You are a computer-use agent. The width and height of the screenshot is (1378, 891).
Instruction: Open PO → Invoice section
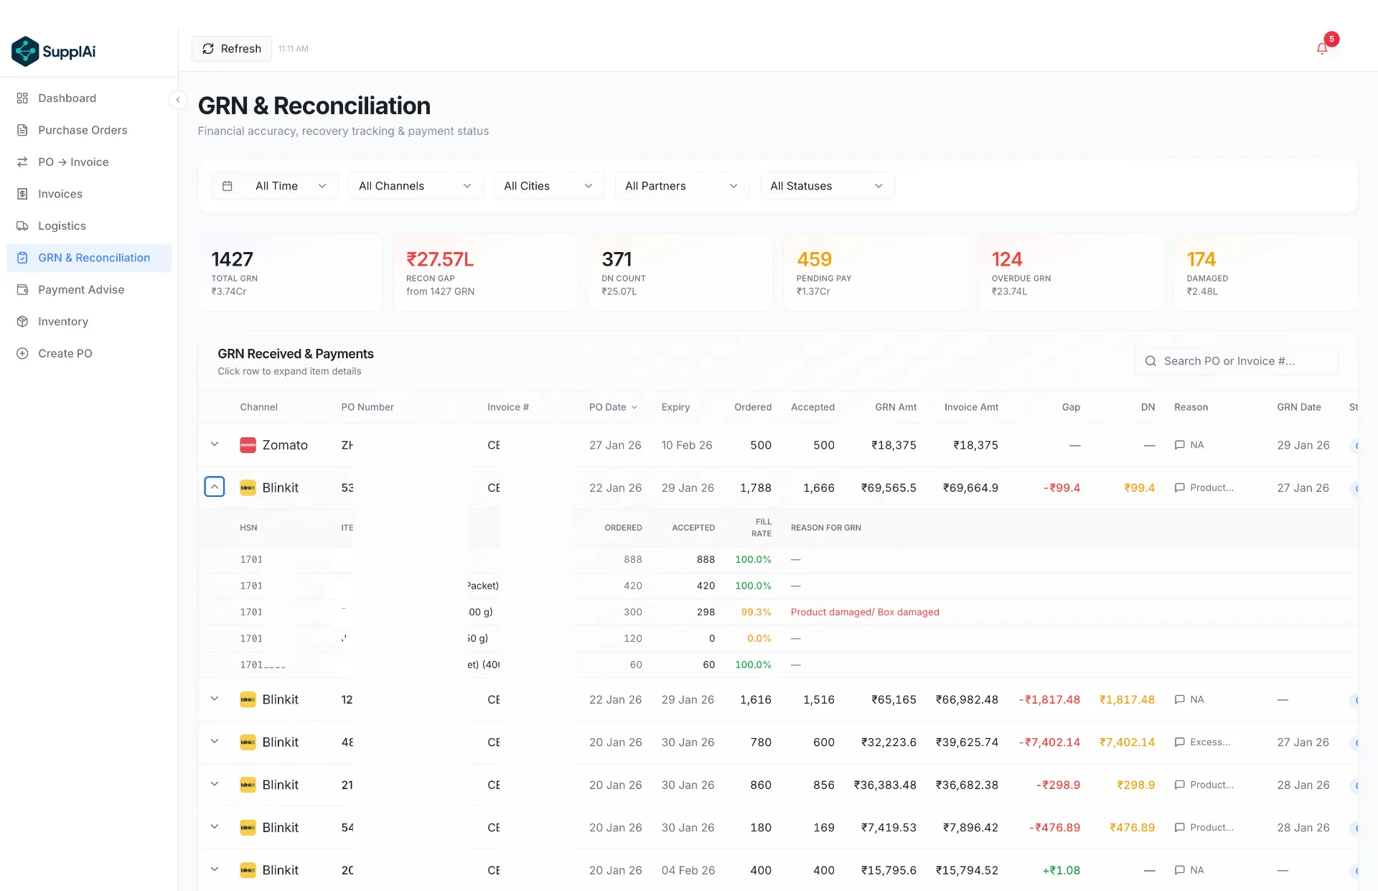[89, 162]
